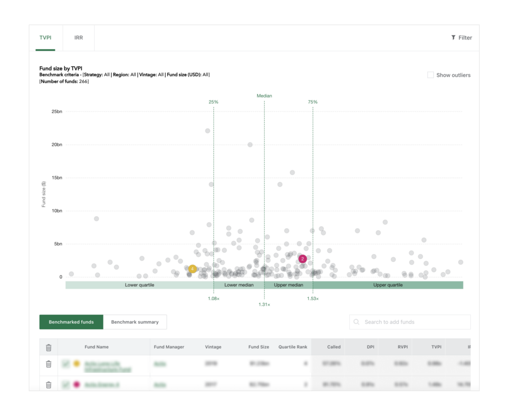Select the Lower quartile band segment
Image resolution: width=508 pixels, height=415 pixels.
139,285
